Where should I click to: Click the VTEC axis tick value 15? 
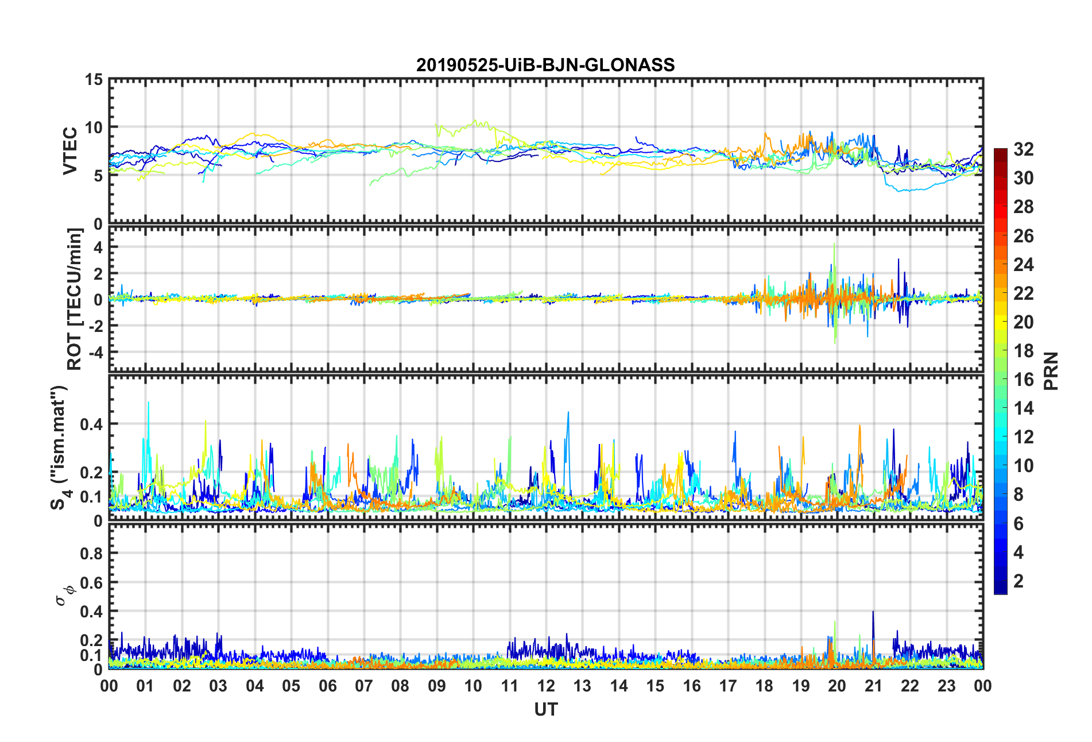click(94, 80)
